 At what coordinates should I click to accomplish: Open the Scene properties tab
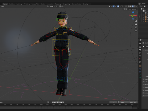pos(140,55)
